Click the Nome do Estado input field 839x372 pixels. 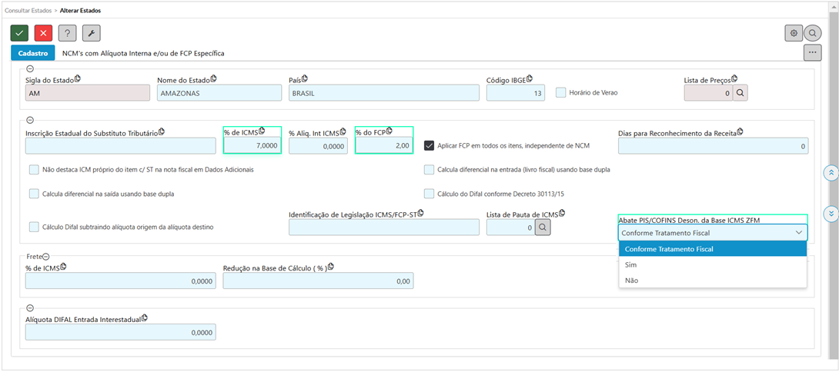pos(219,93)
